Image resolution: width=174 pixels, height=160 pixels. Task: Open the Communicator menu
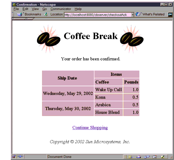pyautogui.click(x=61, y=9)
